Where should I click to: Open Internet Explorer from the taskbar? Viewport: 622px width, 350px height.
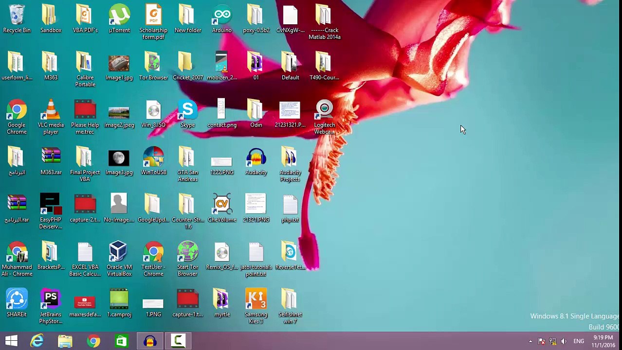pos(37,341)
